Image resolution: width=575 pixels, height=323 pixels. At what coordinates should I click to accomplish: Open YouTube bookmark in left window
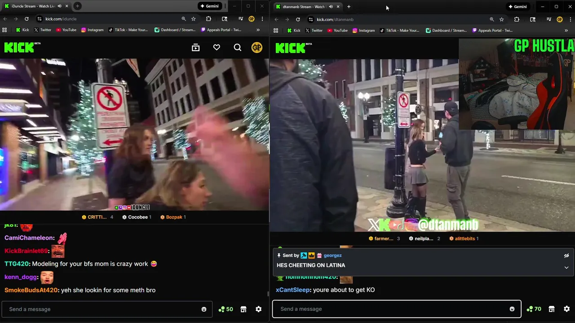pos(66,30)
